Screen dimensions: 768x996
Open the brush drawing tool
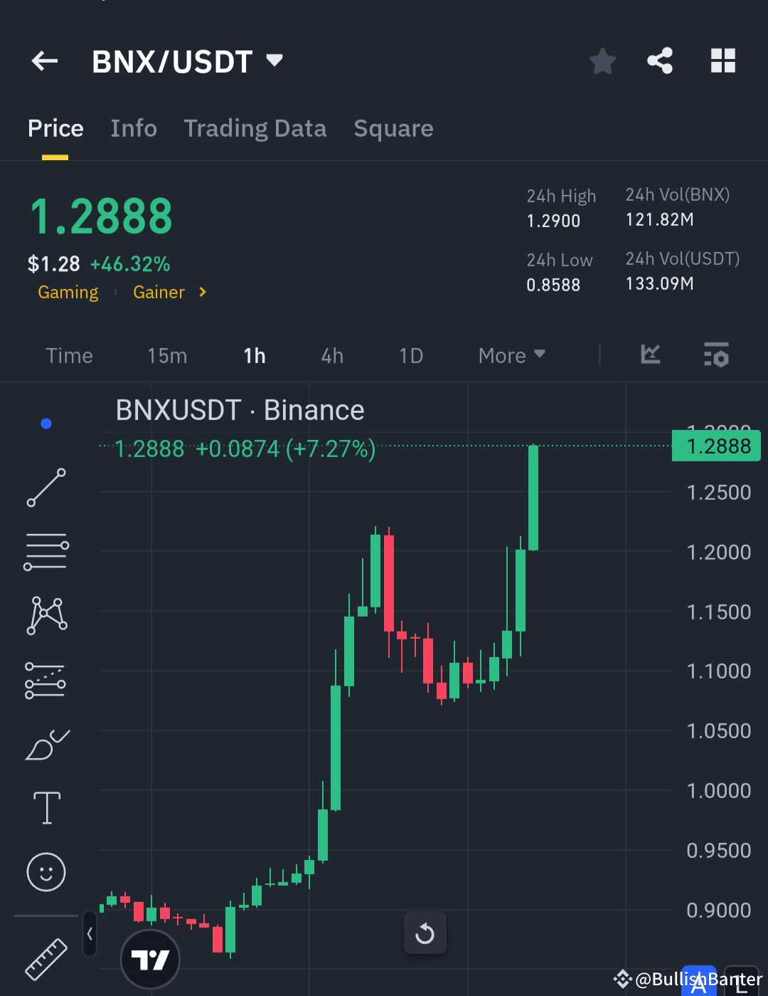click(x=46, y=745)
